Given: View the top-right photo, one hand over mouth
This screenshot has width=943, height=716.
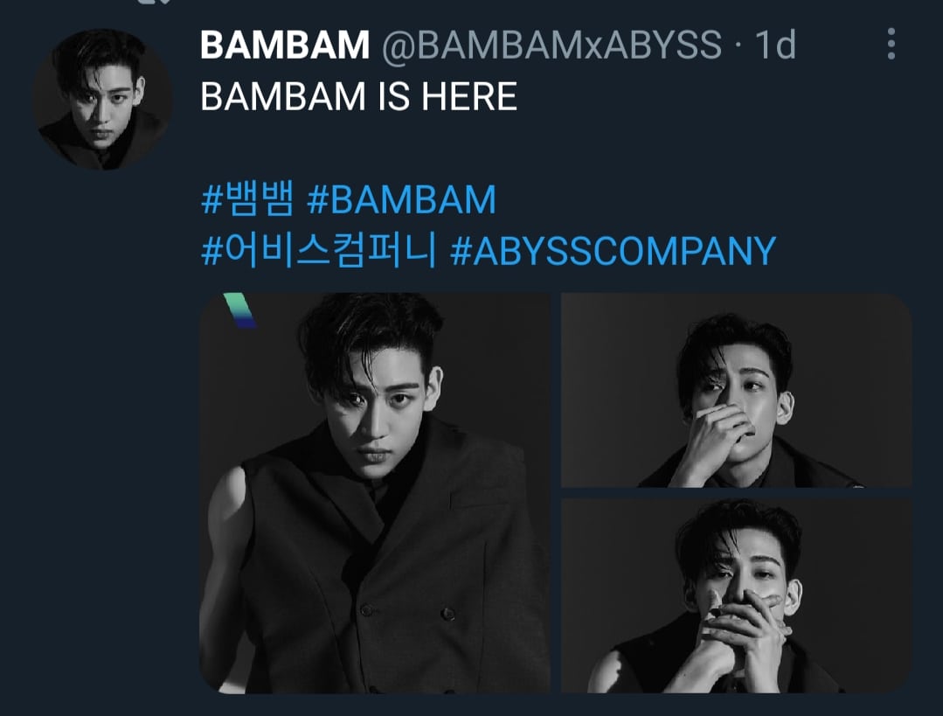Looking at the screenshot, I should click(736, 390).
